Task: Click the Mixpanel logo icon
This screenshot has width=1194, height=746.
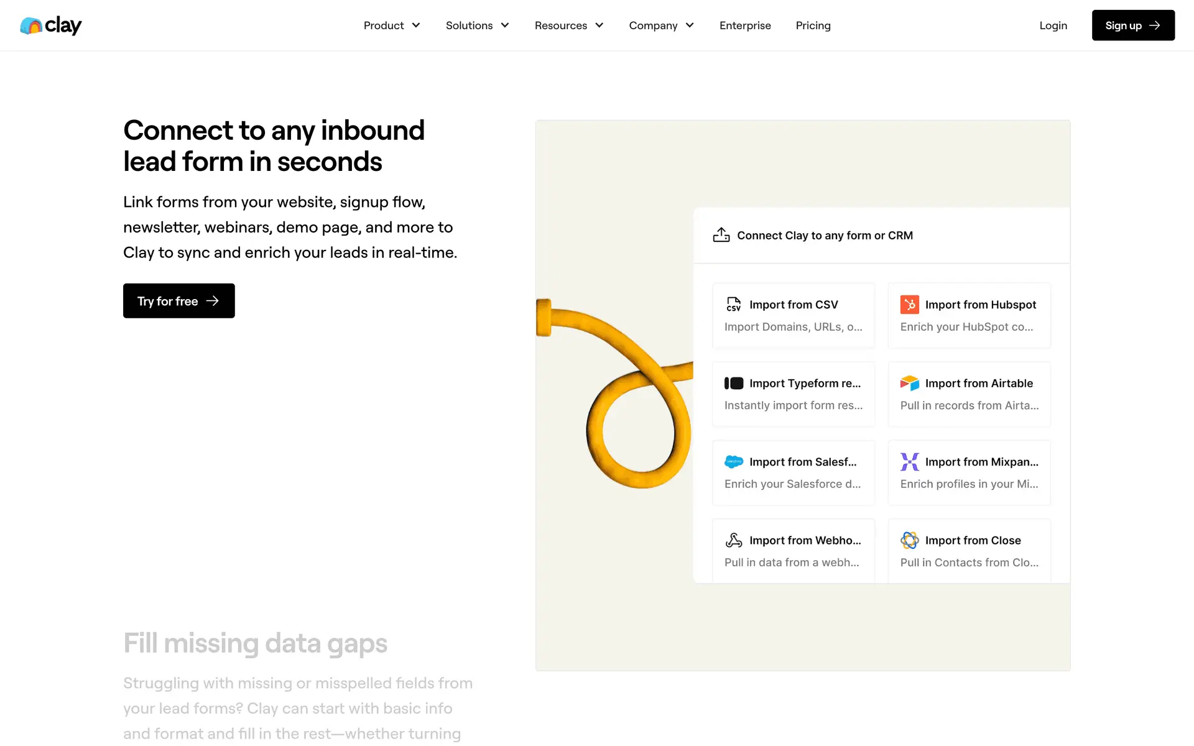Action: pyautogui.click(x=909, y=462)
